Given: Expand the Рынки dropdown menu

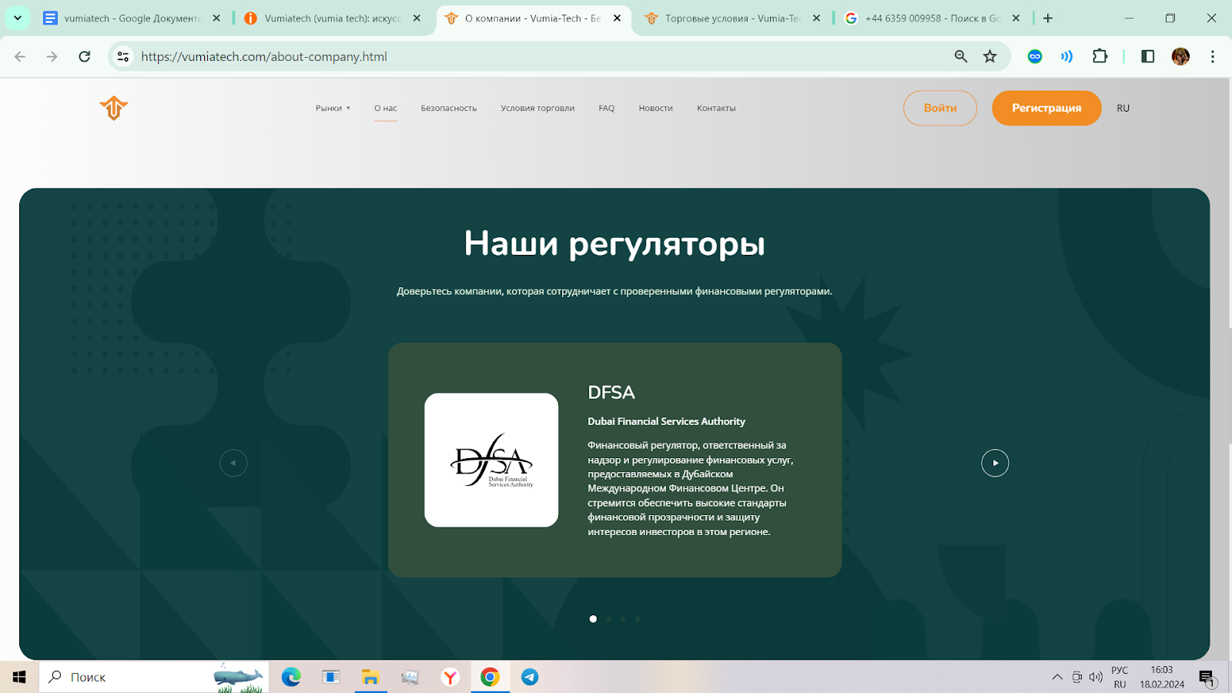Looking at the screenshot, I should point(333,108).
